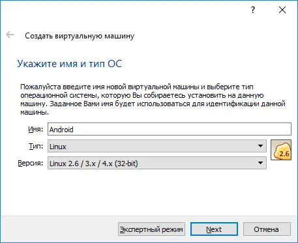Click the Next button

click(214, 229)
